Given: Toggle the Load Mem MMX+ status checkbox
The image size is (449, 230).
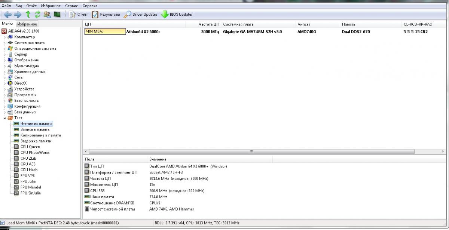Looking at the screenshot, I should [x=3, y=223].
